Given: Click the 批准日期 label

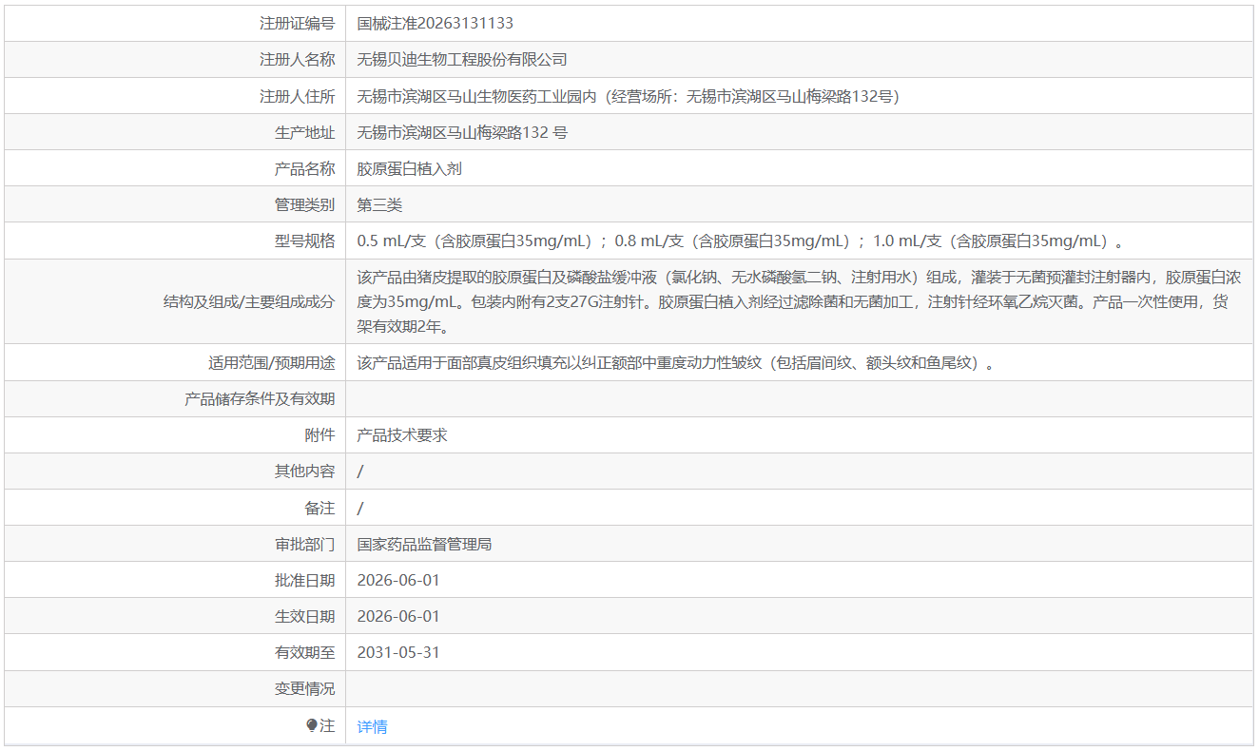Looking at the screenshot, I should (304, 580).
